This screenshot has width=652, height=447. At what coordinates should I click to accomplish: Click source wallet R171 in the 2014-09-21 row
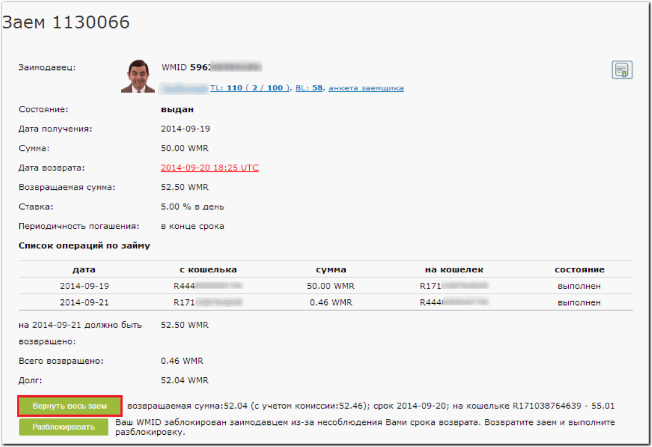coord(208,303)
